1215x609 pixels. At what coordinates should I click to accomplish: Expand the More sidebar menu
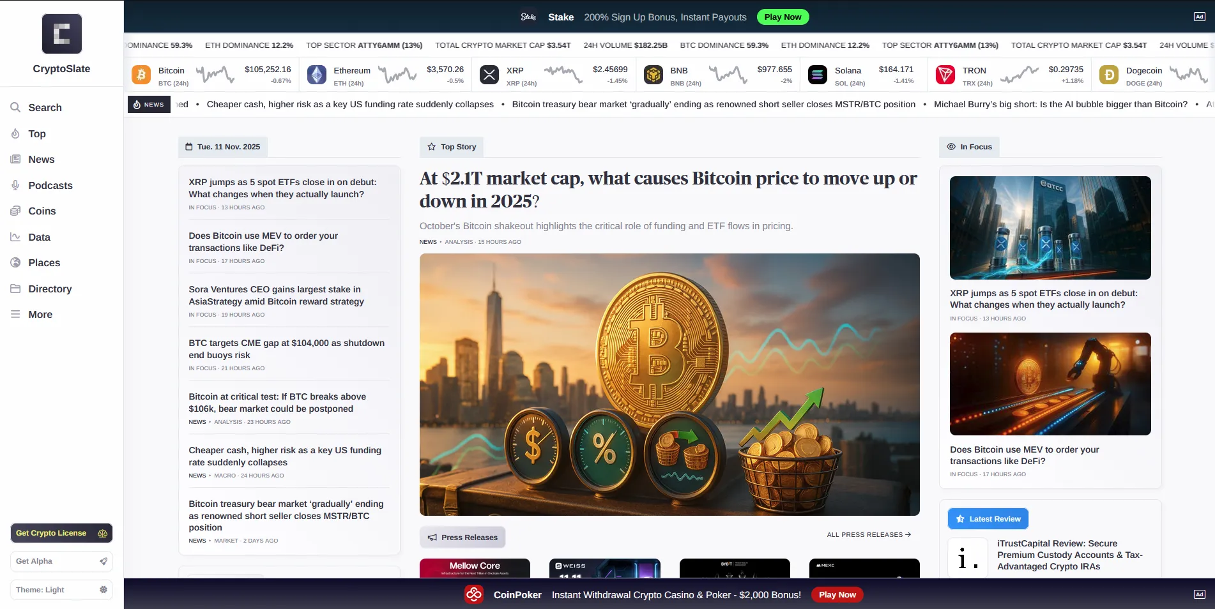[40, 314]
